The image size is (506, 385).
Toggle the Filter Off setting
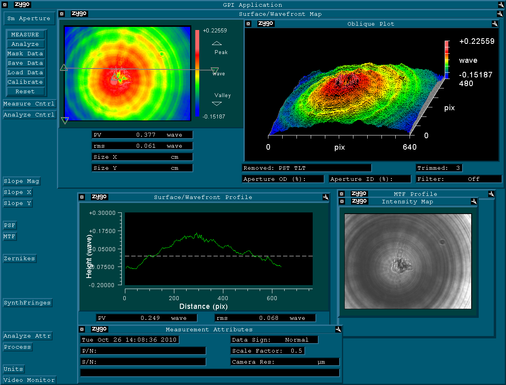pos(459,179)
